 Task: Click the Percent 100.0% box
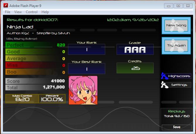coord(52,99)
